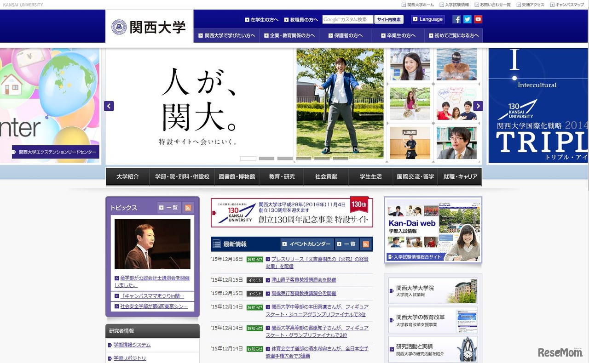Open the Kan-Dai web admissions banner
This screenshot has height=363, width=589.
click(433, 230)
